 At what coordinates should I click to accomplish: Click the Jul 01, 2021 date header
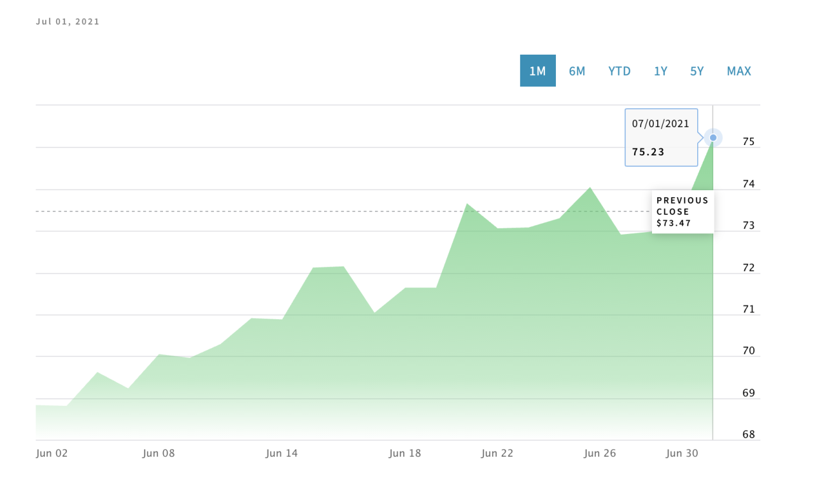click(x=67, y=22)
